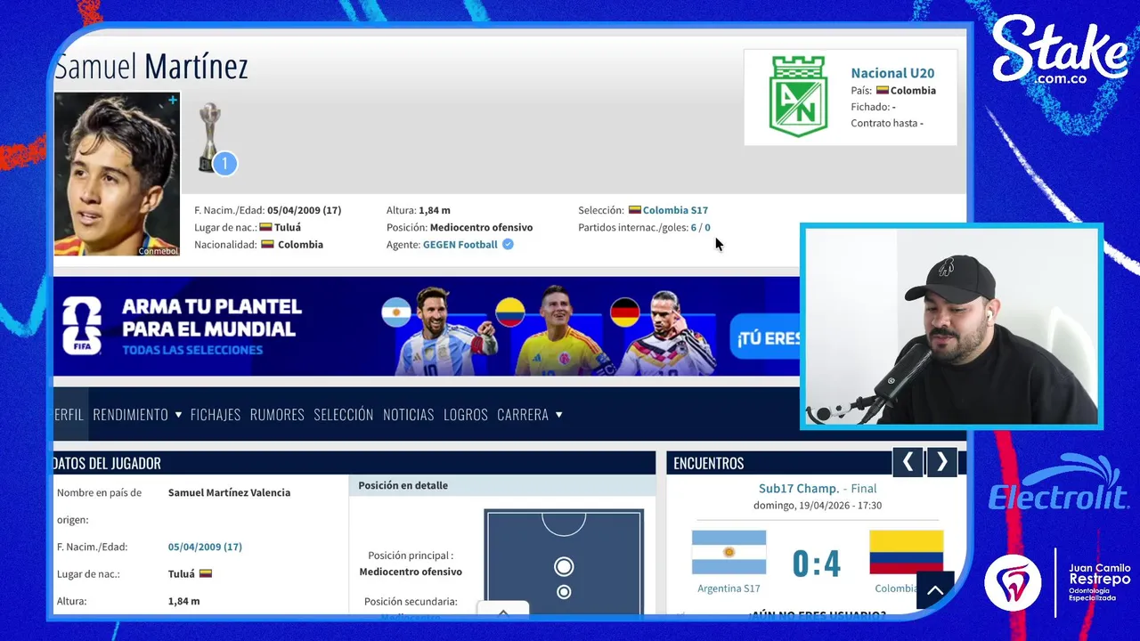The height and width of the screenshot is (641, 1140).
Task: Open the Nacional U20 club link
Action: coord(892,73)
